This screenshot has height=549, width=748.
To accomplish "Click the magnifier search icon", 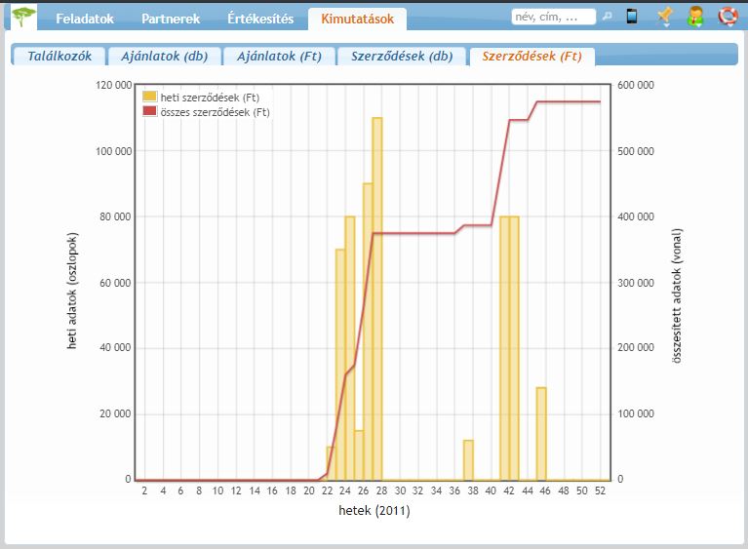I will (607, 17).
